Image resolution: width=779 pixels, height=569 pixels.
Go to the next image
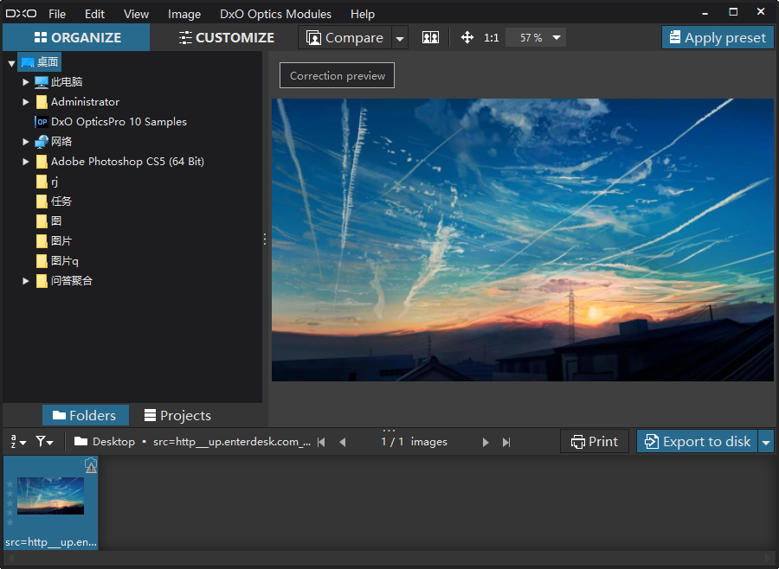(486, 442)
